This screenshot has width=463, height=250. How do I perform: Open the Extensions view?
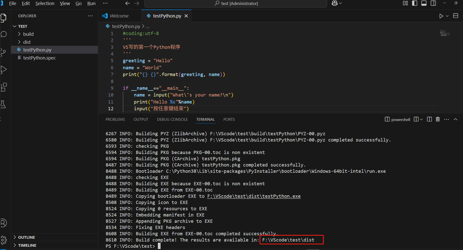click(3, 87)
